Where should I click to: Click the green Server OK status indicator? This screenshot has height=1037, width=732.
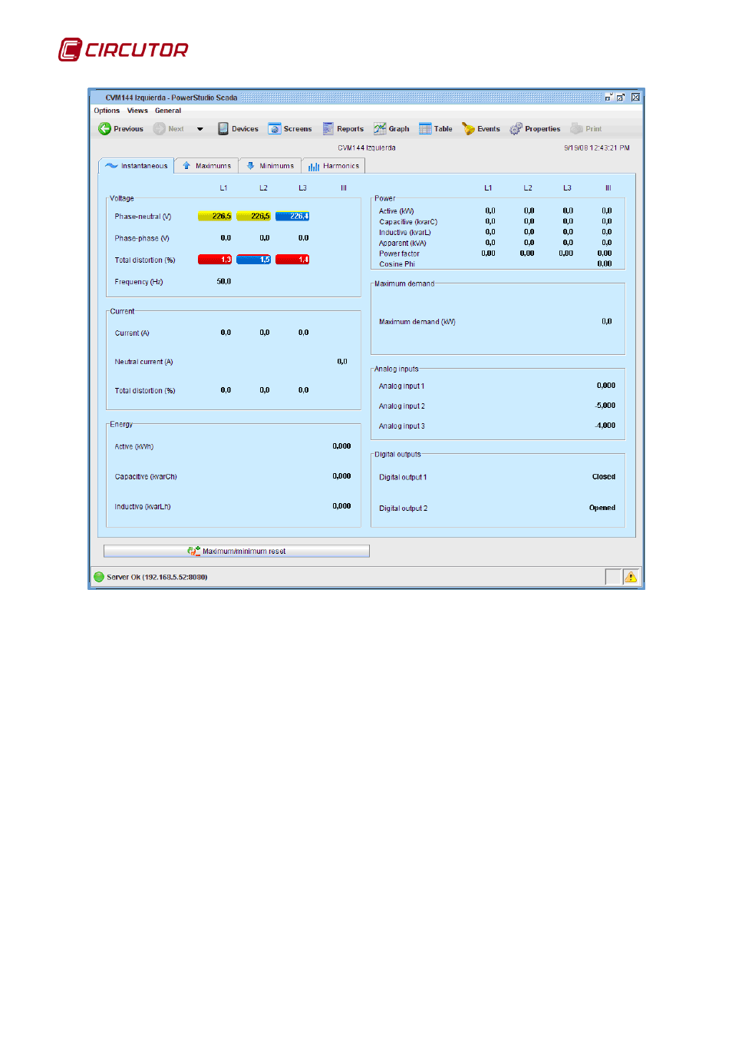point(99,577)
